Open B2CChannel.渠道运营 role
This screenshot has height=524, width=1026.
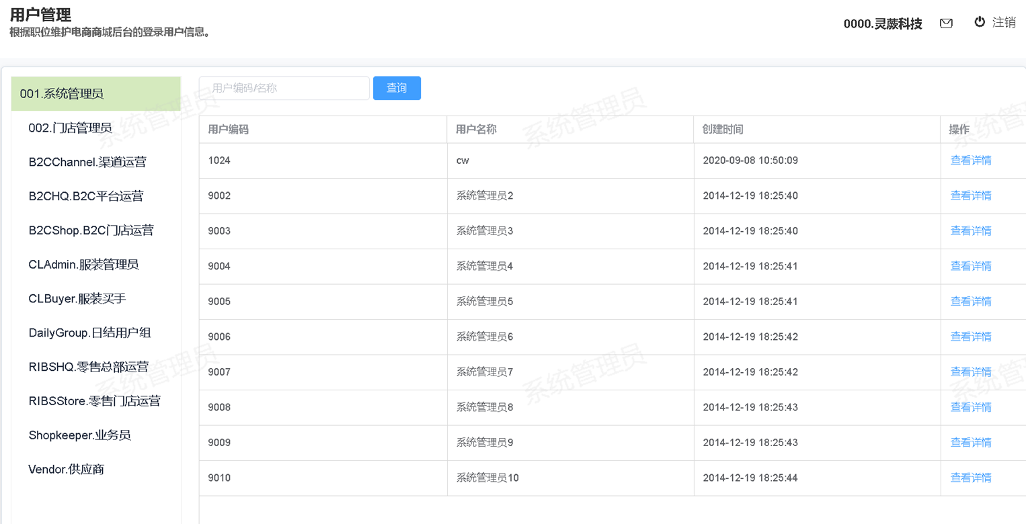87,162
